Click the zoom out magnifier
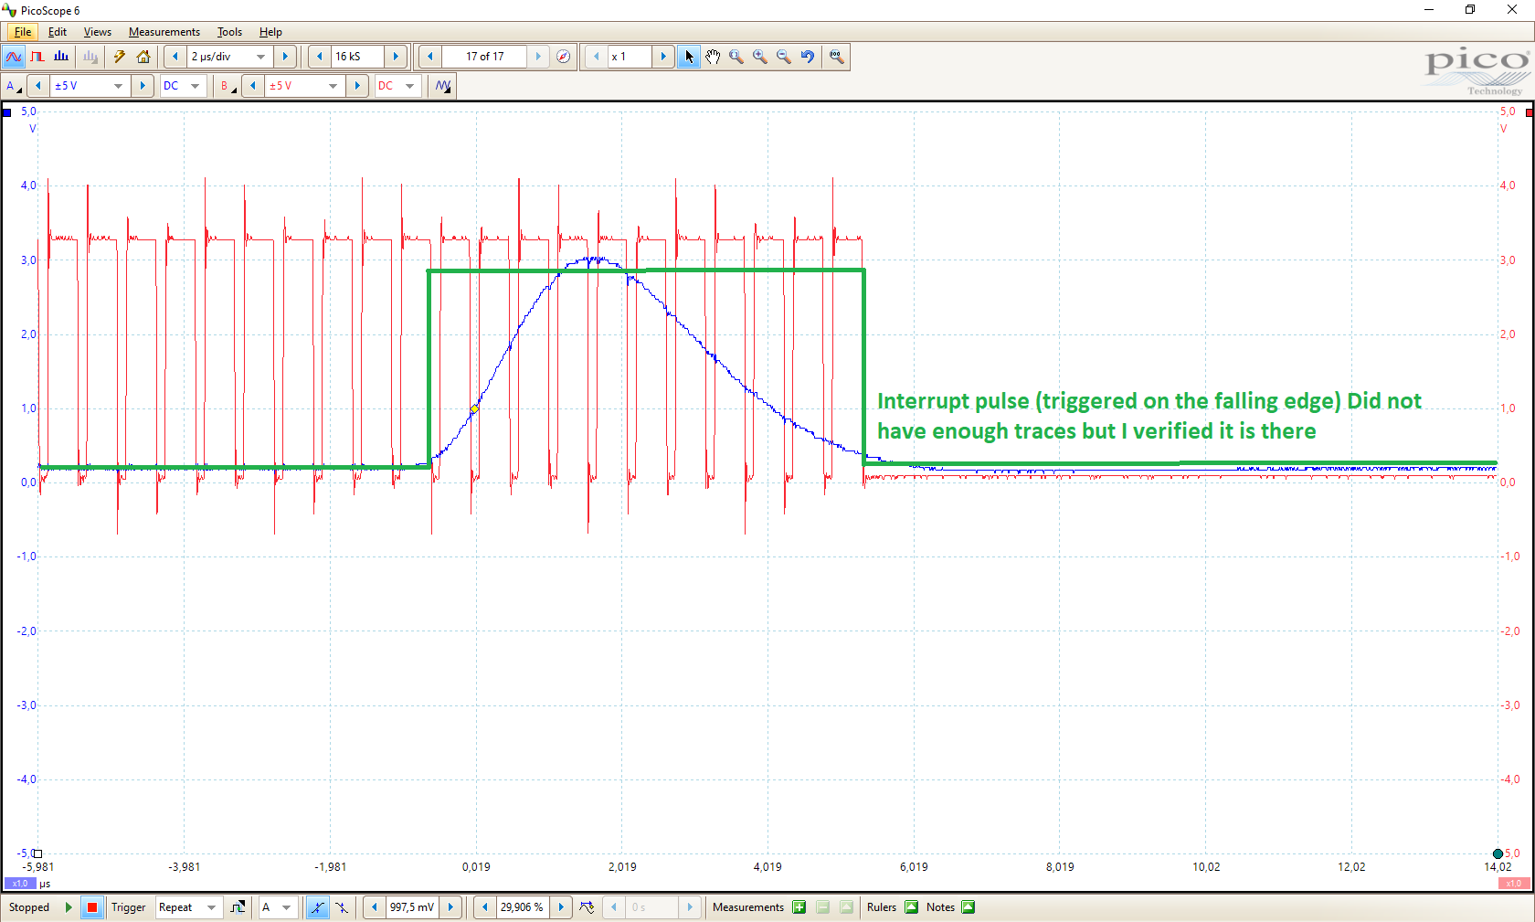This screenshot has height=922, width=1535. click(x=784, y=57)
